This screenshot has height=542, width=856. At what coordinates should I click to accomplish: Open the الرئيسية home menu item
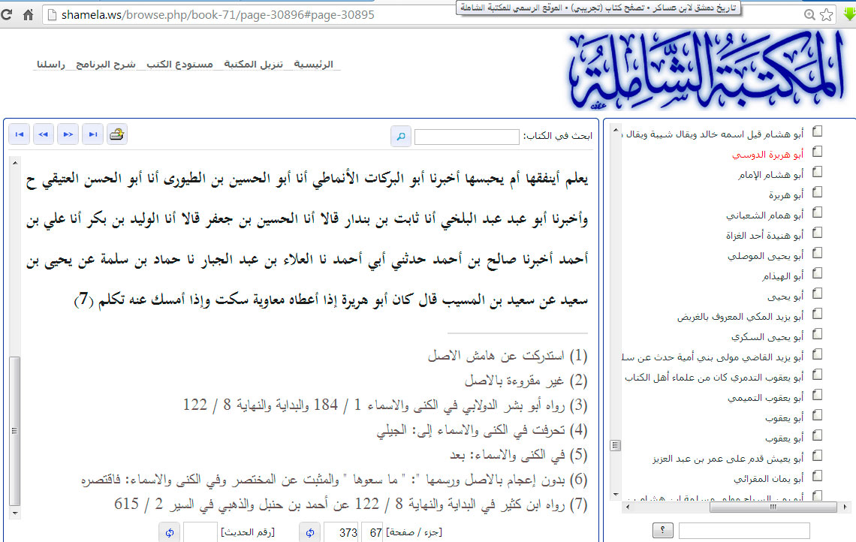click(x=313, y=65)
